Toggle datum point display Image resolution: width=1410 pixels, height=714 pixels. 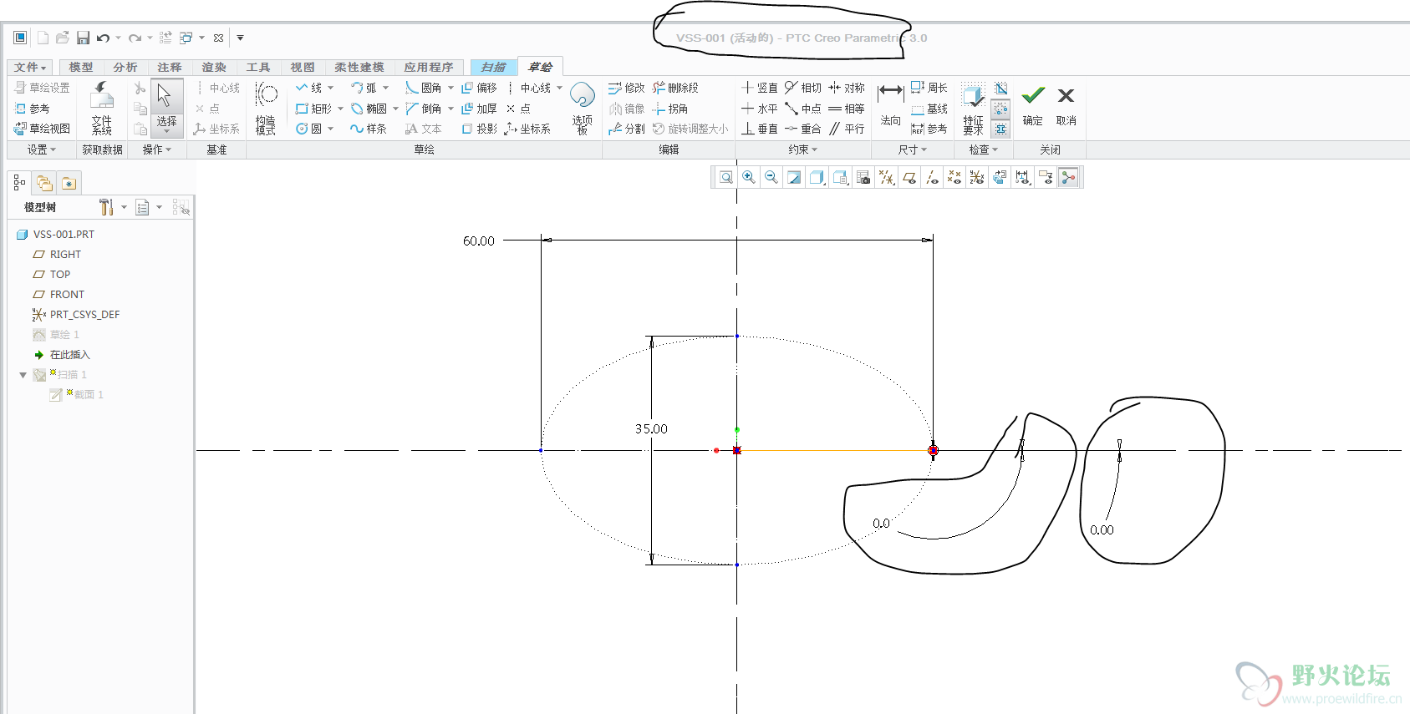tap(954, 177)
